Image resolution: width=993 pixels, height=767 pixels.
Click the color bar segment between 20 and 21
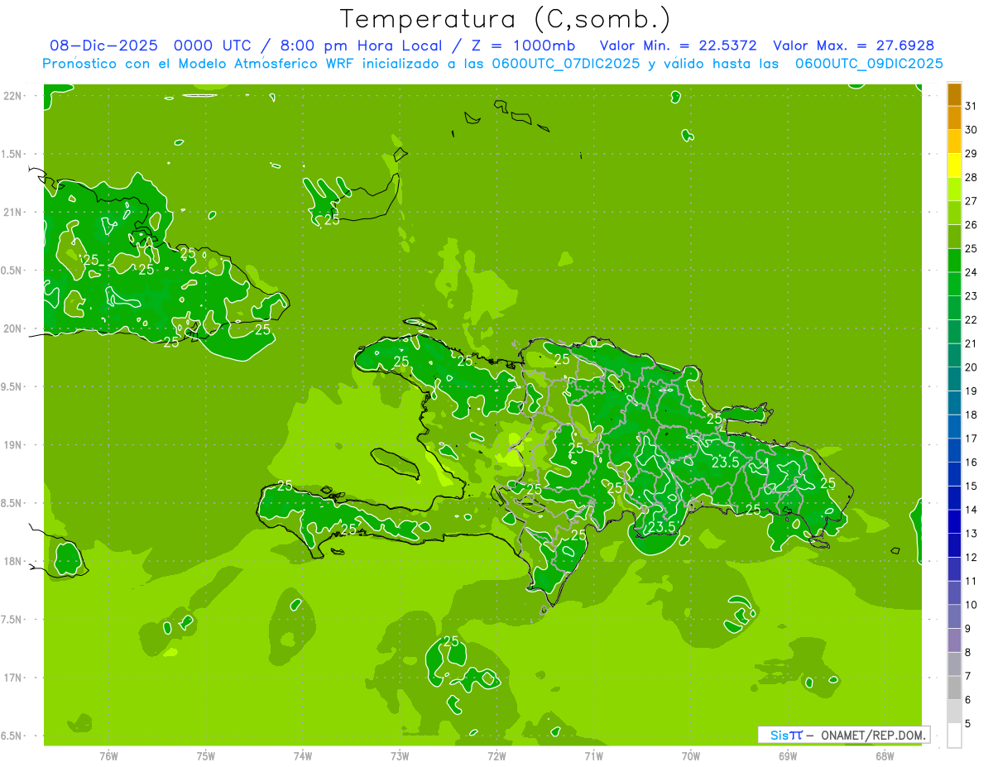tap(954, 356)
